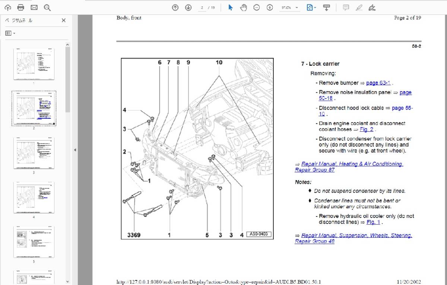447x285 pixels.
Task: Open the sign document tool
Action: coord(372,7)
